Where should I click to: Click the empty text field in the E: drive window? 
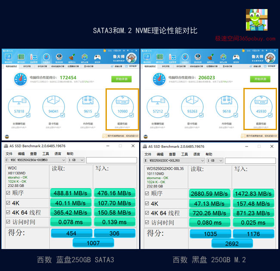coord(250,161)
